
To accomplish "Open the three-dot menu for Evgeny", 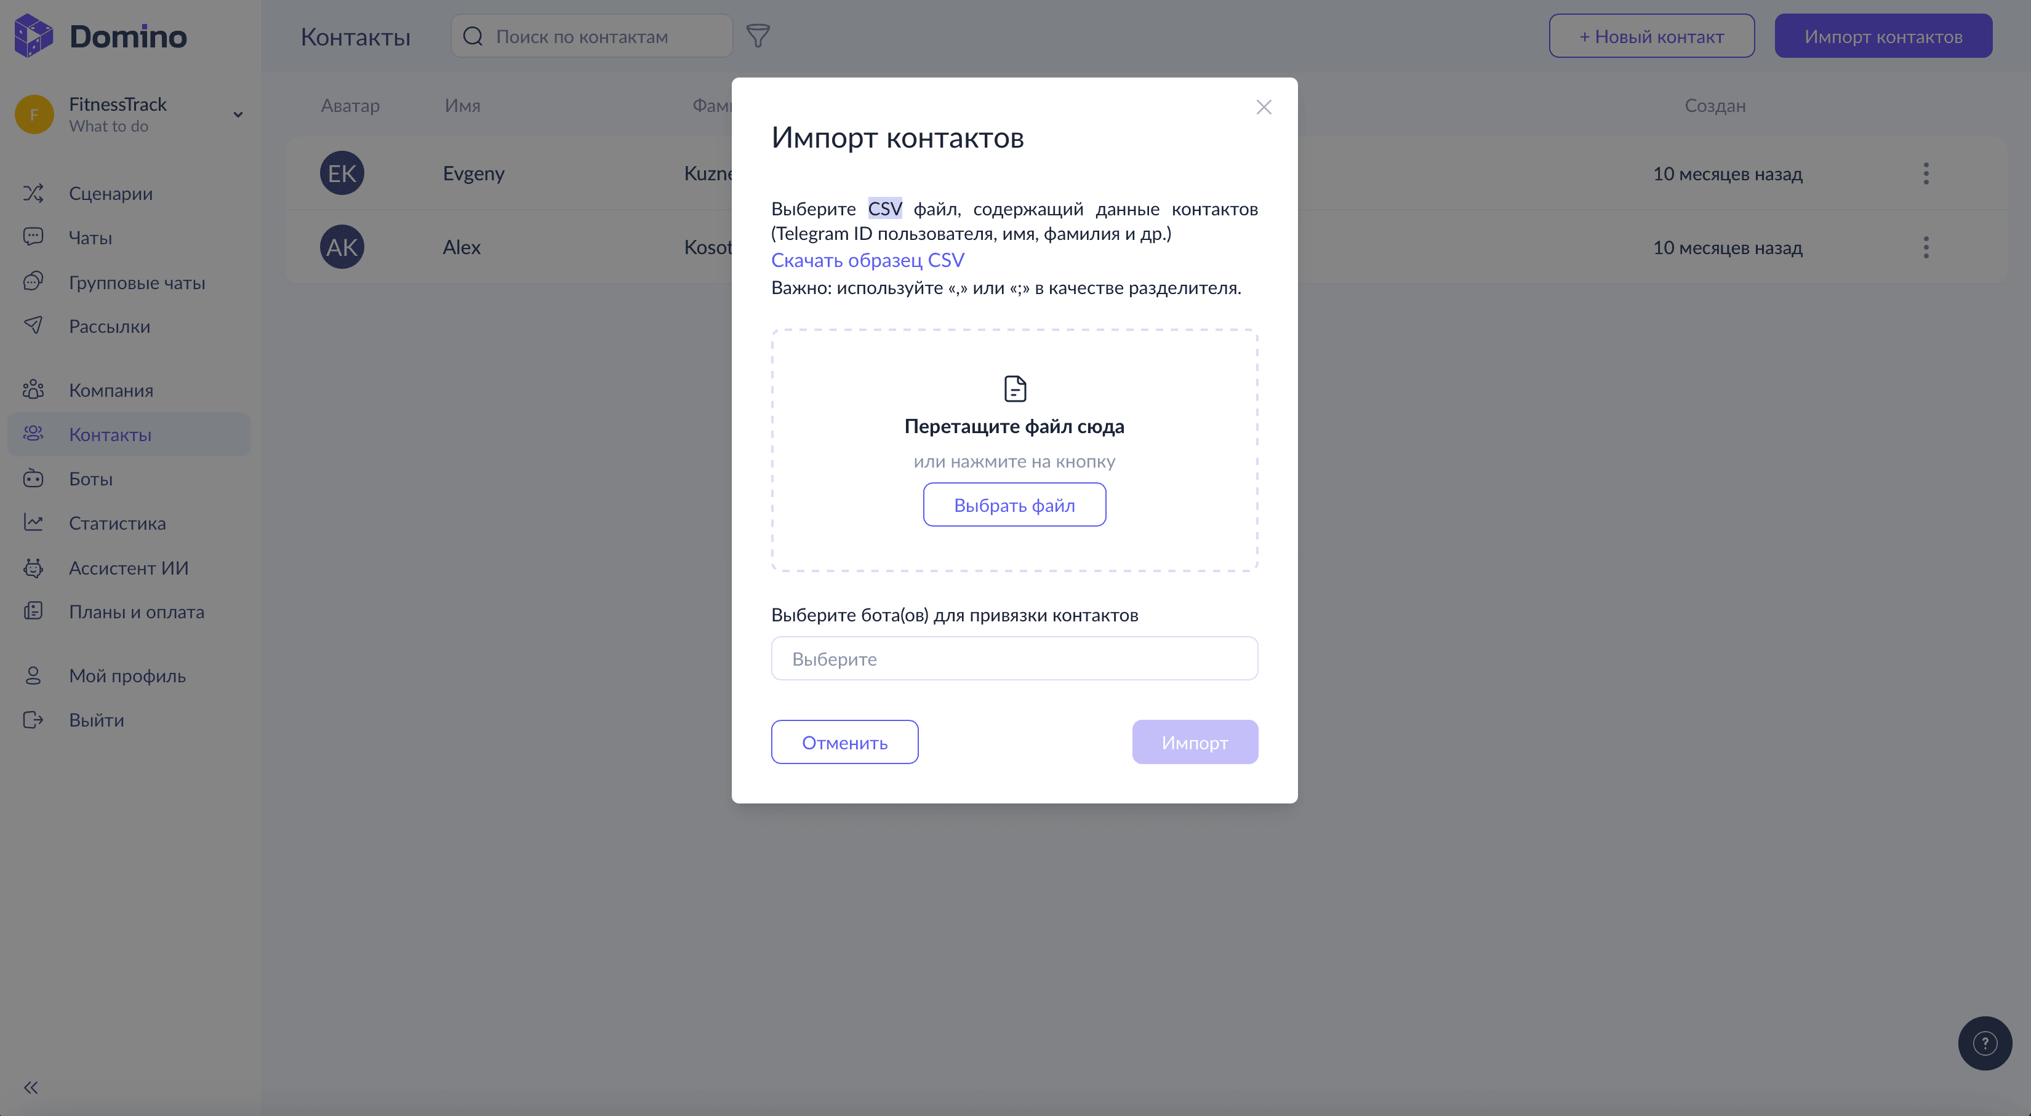I will (1925, 173).
